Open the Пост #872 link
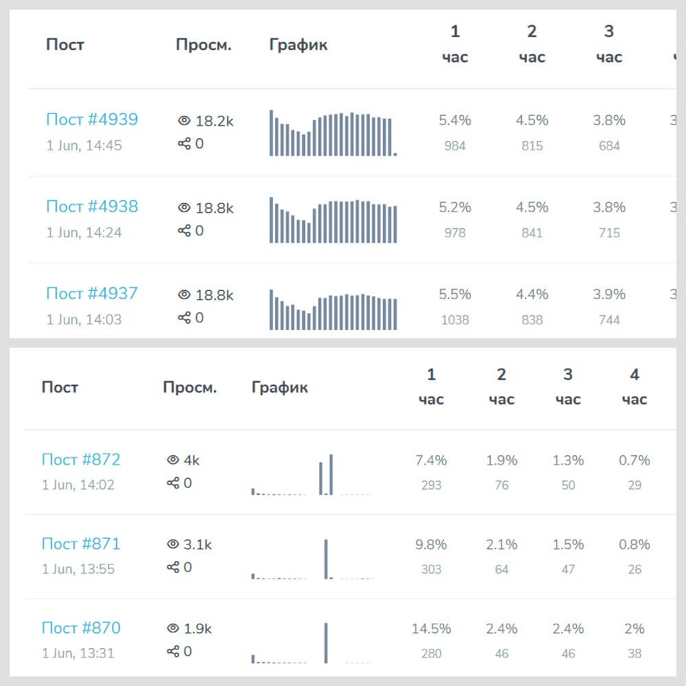This screenshot has width=686, height=686. click(x=81, y=460)
